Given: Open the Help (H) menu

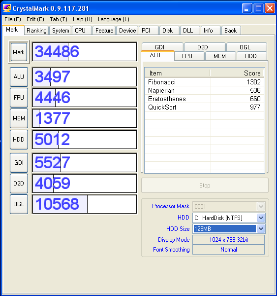Looking at the screenshot, I should pyautogui.click(x=83, y=19).
